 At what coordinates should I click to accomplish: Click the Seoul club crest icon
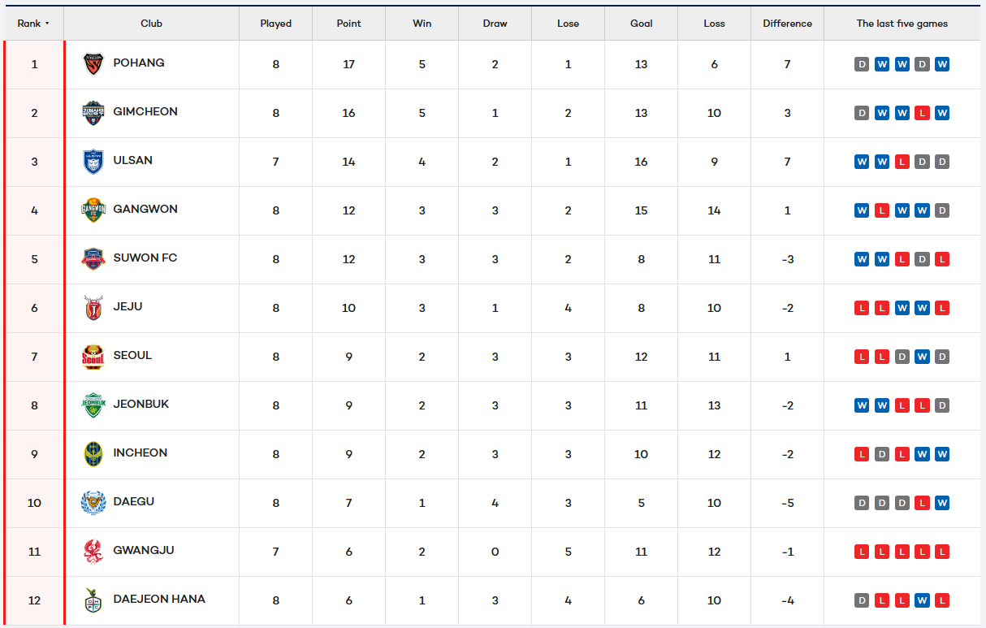(x=93, y=357)
